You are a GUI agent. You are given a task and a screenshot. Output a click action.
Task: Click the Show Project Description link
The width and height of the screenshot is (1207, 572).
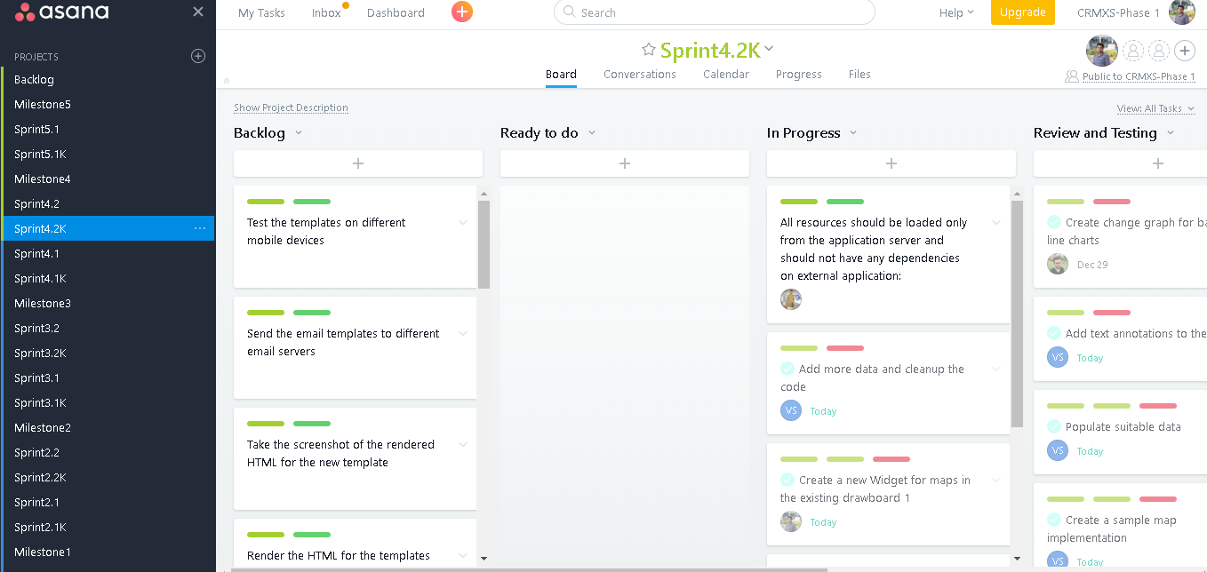click(291, 107)
